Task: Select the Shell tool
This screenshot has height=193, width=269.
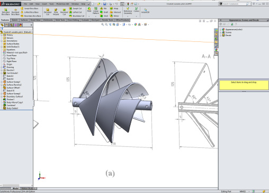Action: click(x=104, y=16)
